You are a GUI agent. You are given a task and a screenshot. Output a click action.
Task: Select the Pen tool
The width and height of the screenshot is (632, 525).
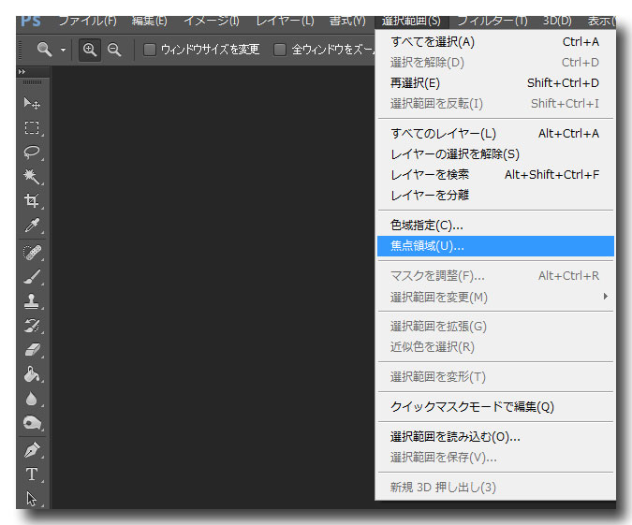click(x=32, y=450)
